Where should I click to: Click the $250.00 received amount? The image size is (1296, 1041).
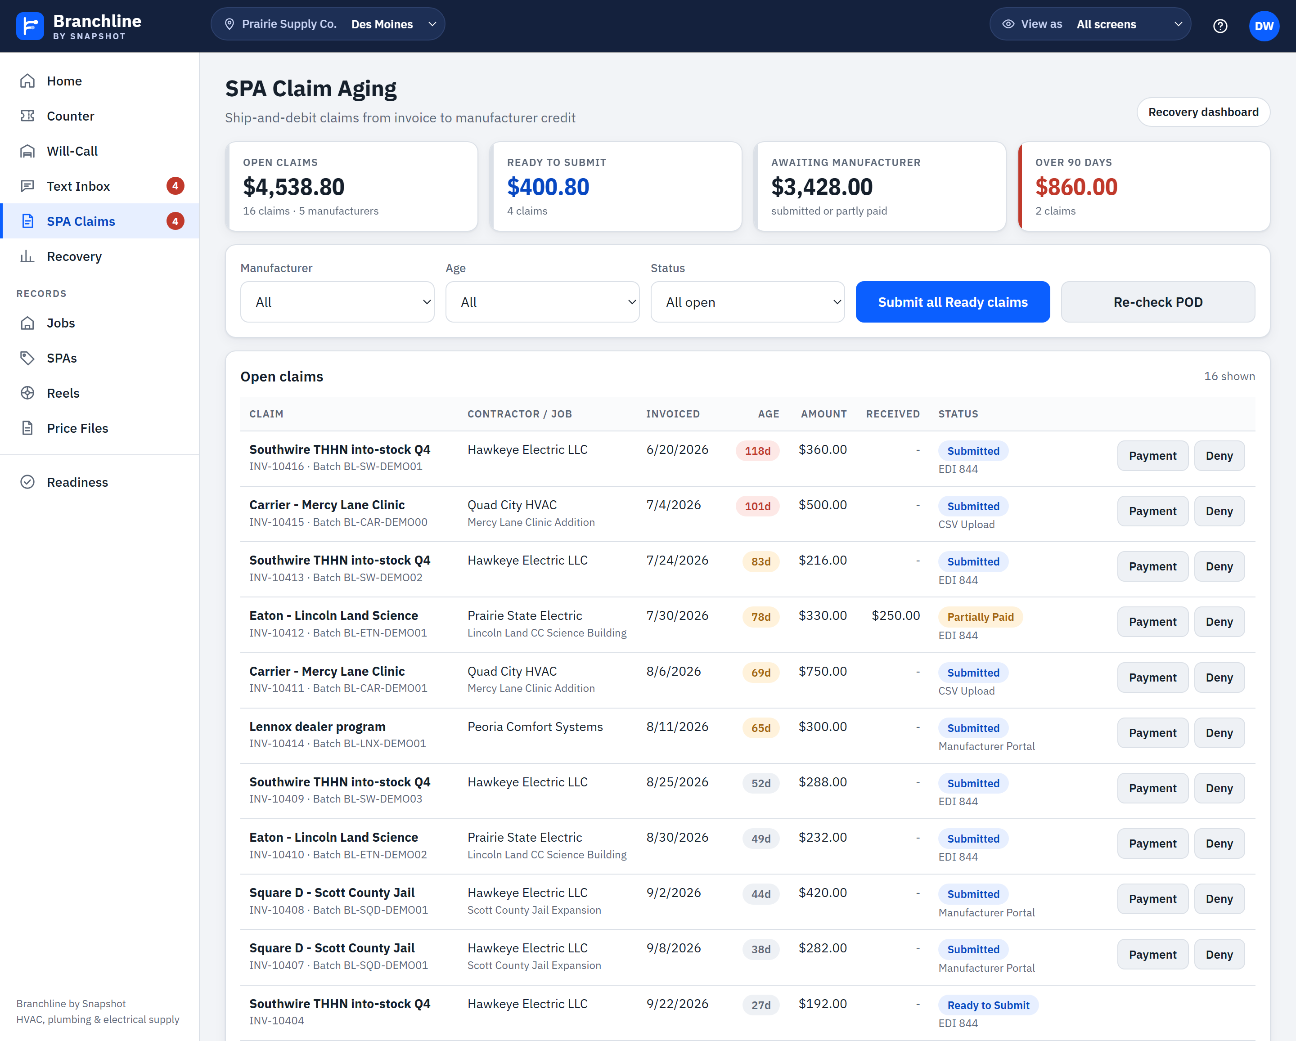click(x=895, y=615)
